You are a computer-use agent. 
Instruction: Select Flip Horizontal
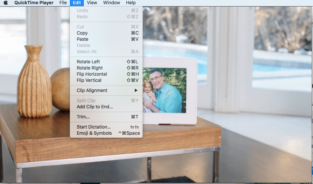pos(106,74)
